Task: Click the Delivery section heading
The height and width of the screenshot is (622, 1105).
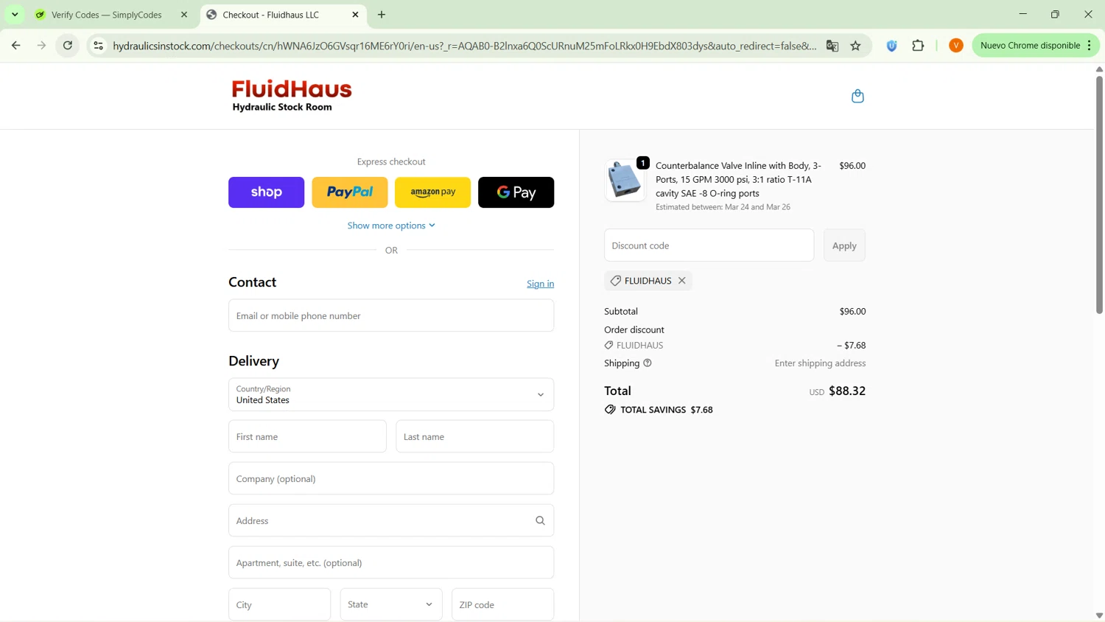Action: 253,361
